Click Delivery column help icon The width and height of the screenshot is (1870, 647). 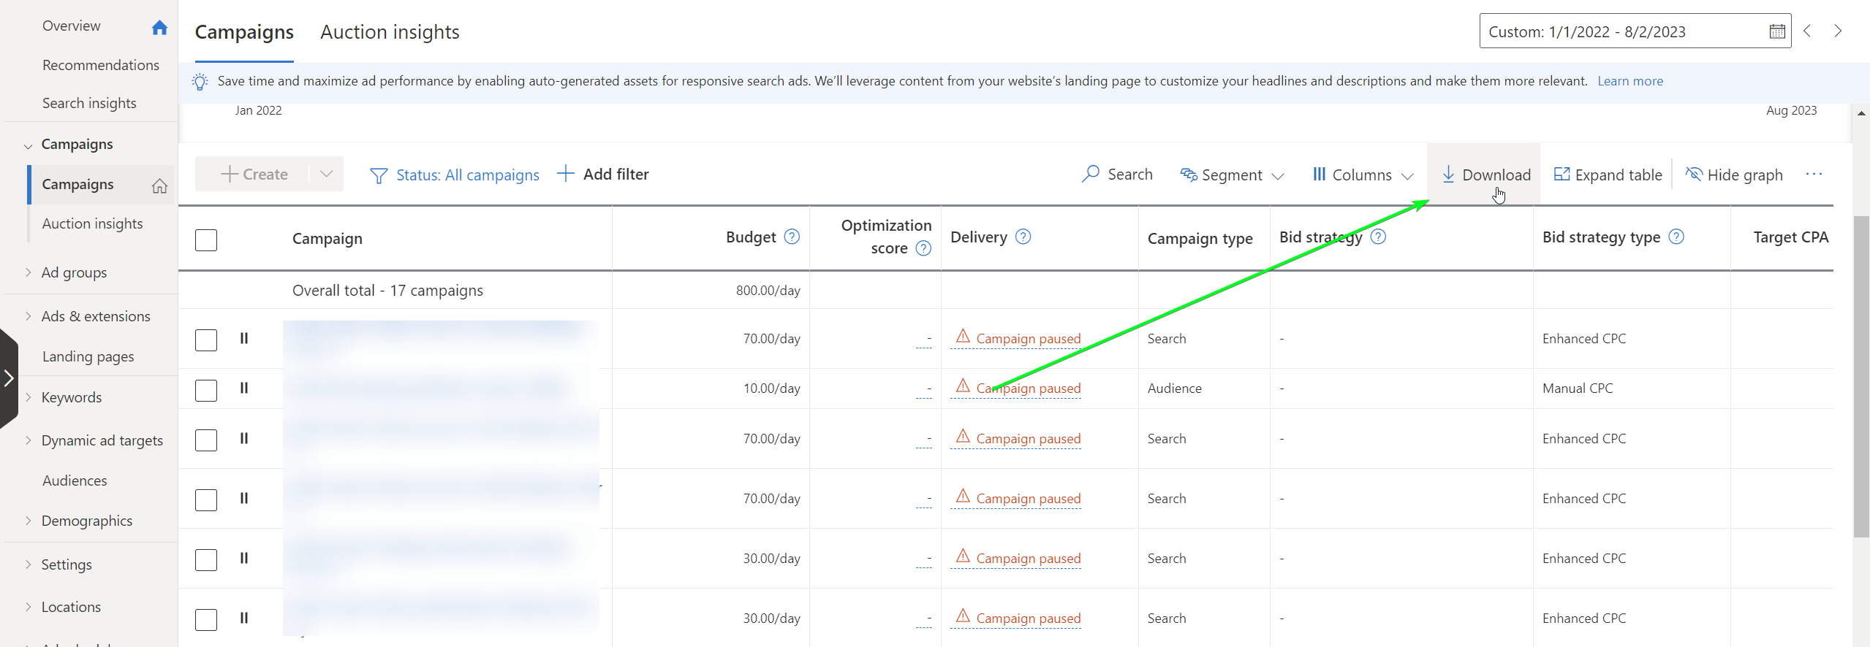(x=1023, y=237)
